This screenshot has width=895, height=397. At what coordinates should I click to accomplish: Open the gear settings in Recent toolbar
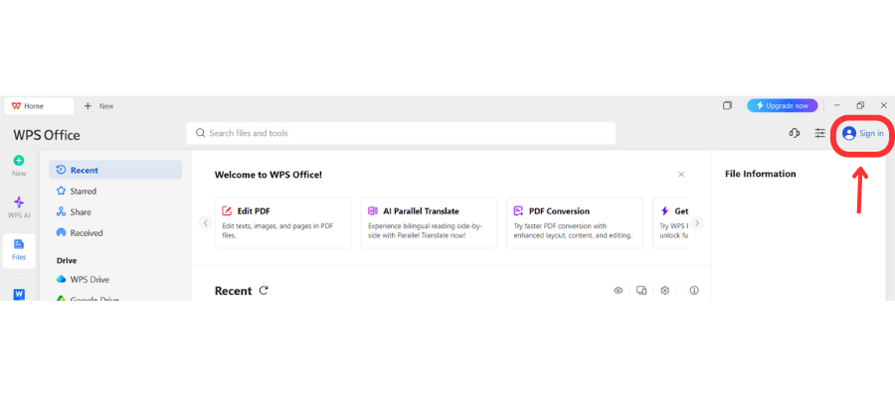click(664, 291)
